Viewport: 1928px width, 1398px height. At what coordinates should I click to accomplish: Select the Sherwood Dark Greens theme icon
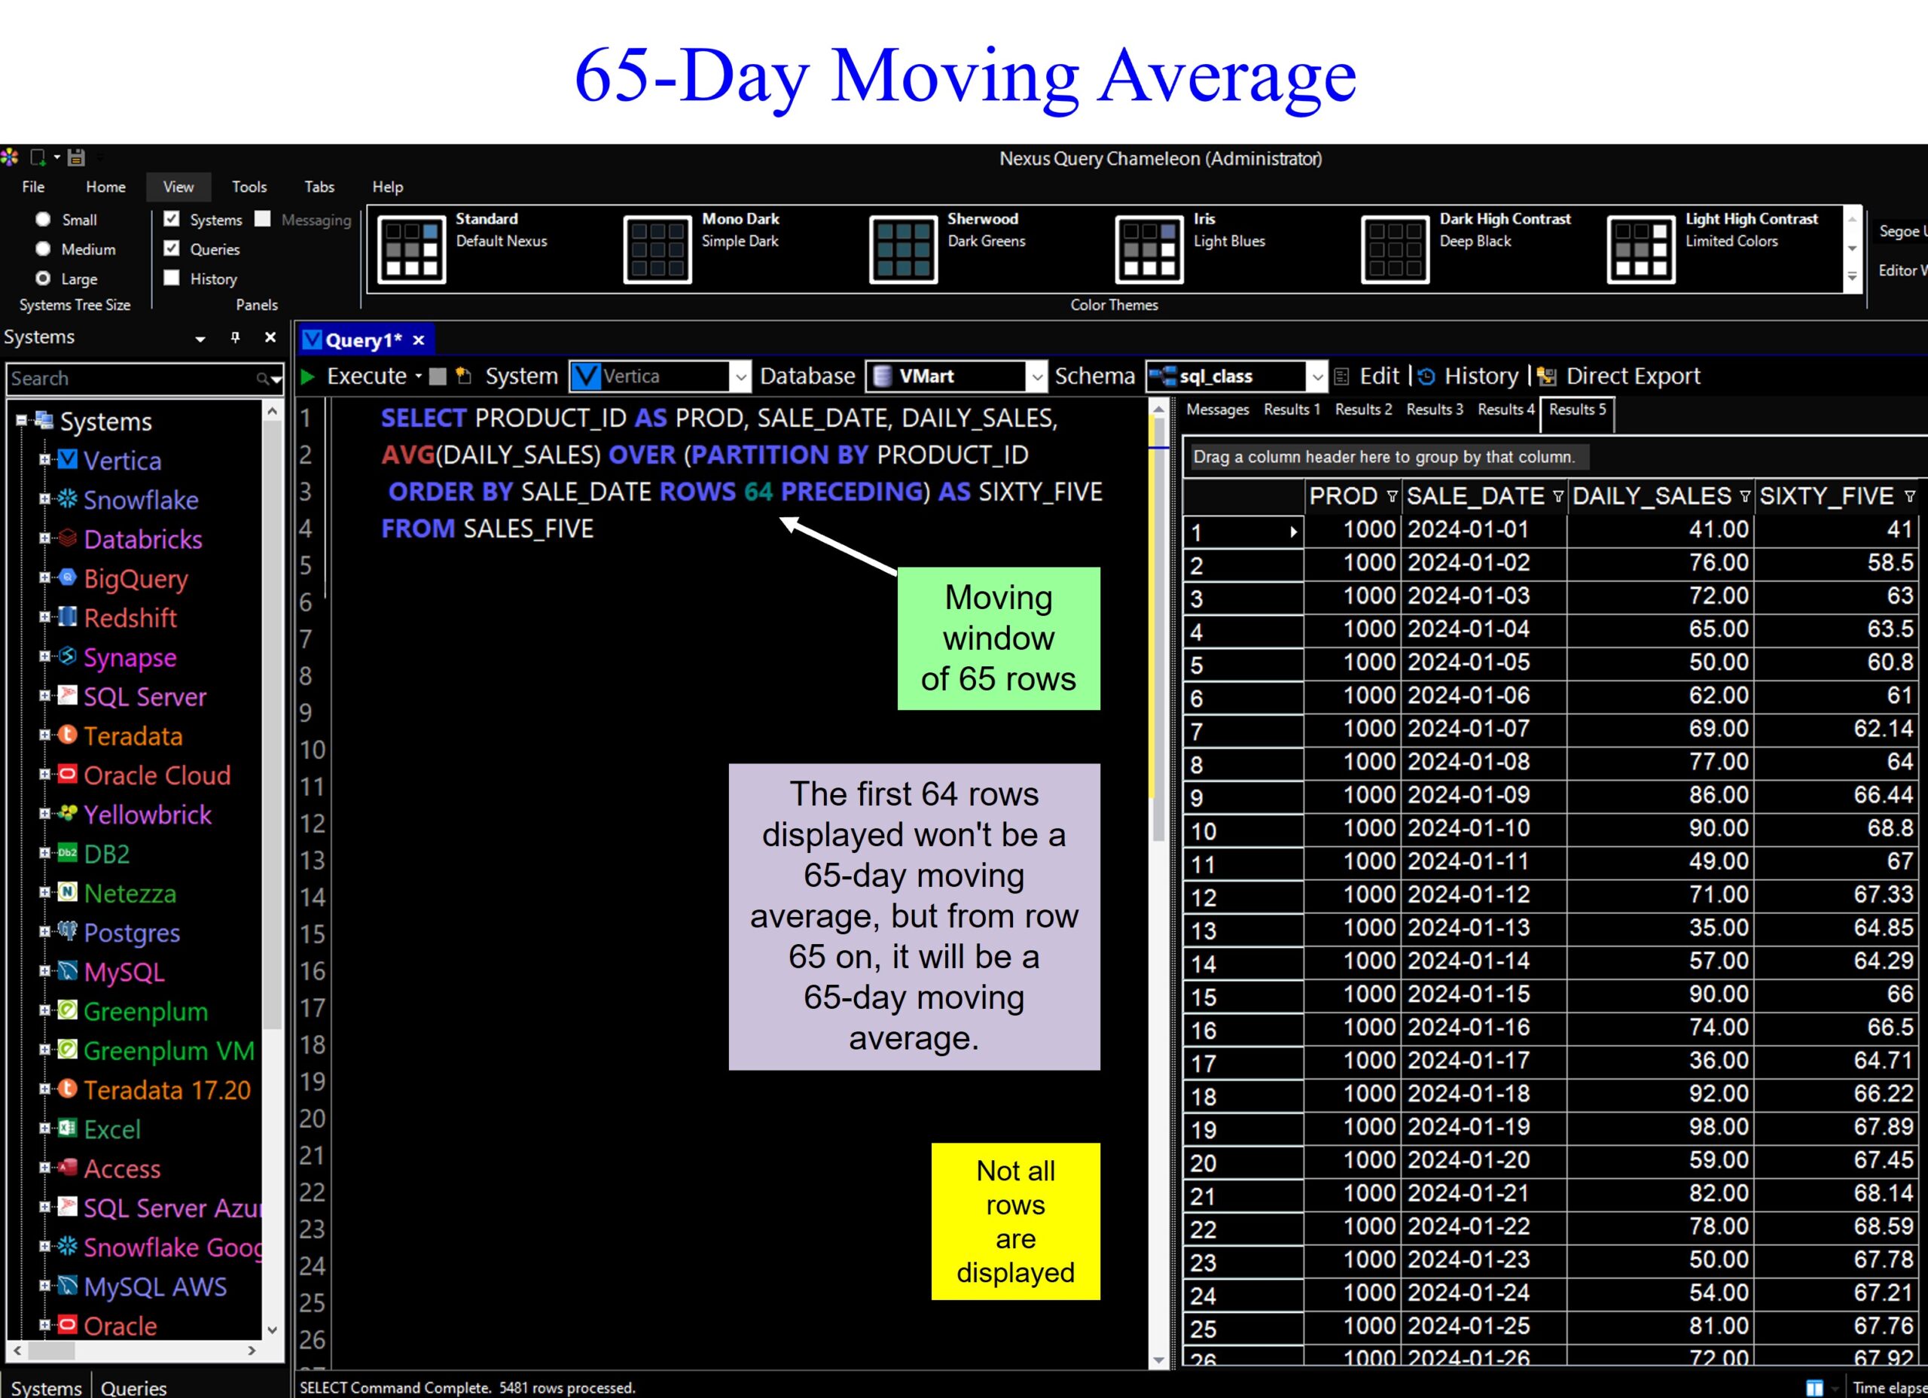(903, 249)
